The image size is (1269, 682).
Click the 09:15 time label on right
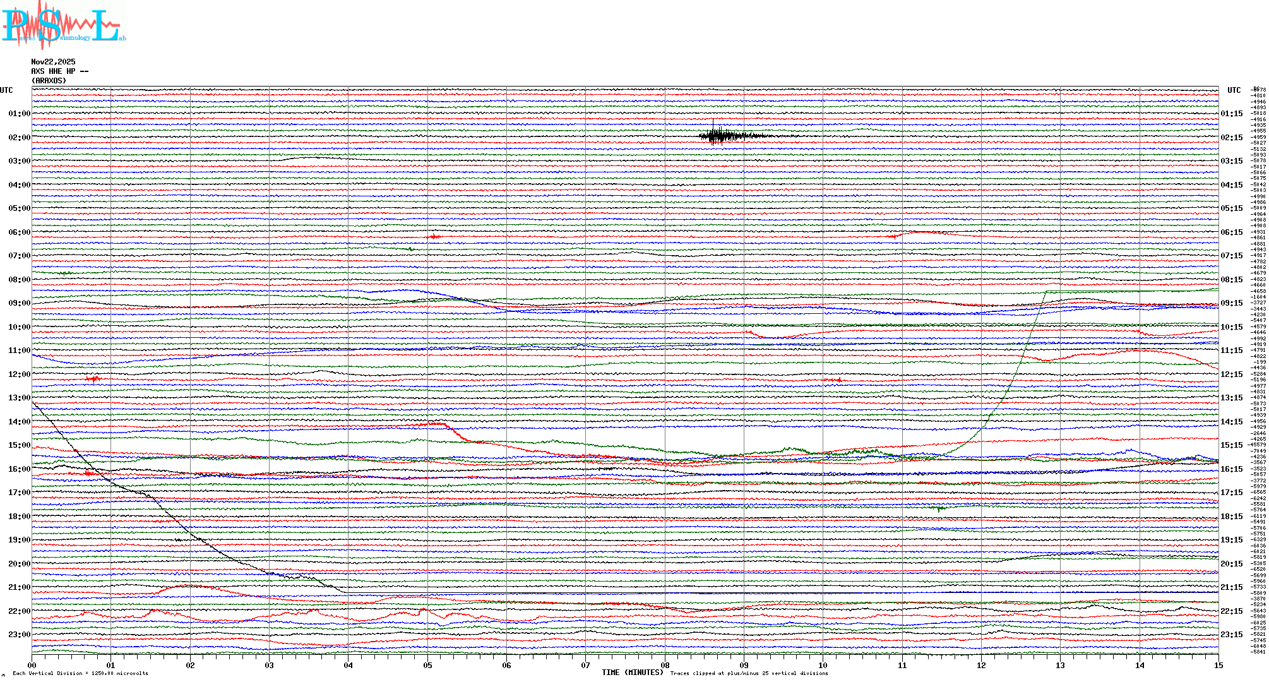click(1231, 303)
